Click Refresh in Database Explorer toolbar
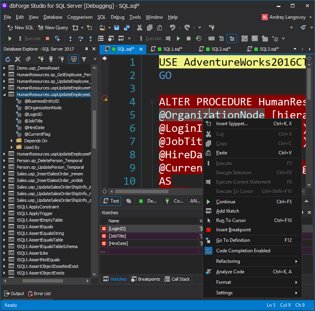315x311 pixels. coord(8,59)
